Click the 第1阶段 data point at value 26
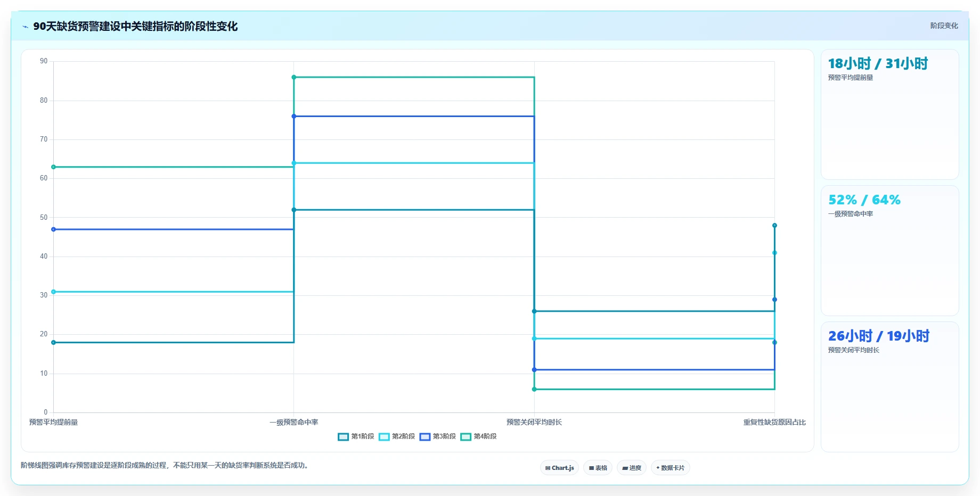 tap(534, 311)
